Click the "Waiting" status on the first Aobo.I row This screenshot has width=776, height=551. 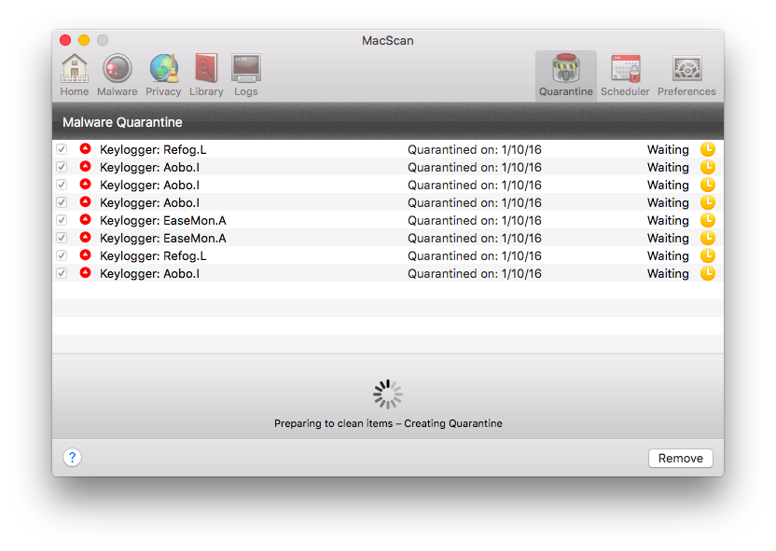tap(668, 168)
